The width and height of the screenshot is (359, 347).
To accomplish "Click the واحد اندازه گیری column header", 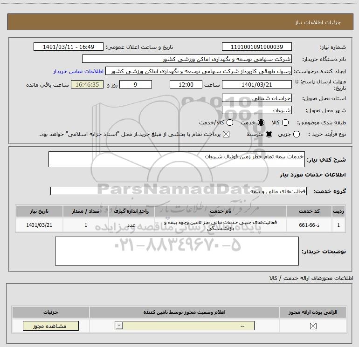I will click(x=131, y=211).
